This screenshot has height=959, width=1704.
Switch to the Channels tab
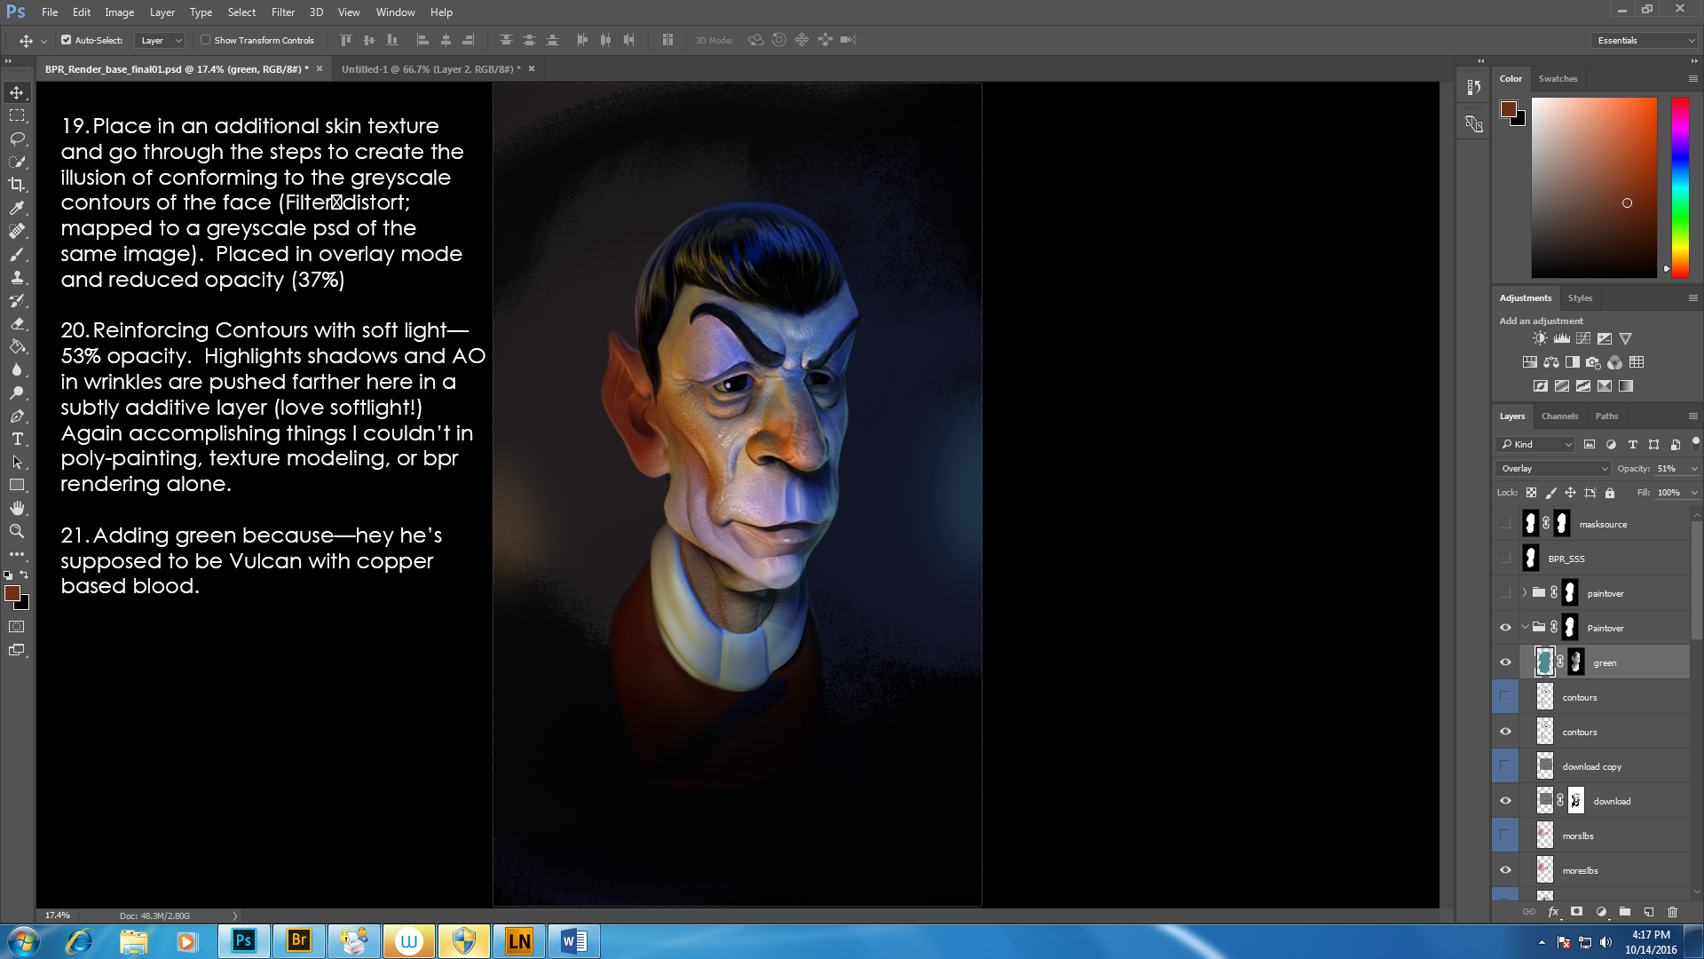(x=1559, y=416)
